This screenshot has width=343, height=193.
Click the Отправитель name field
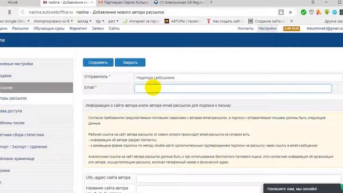point(238,78)
